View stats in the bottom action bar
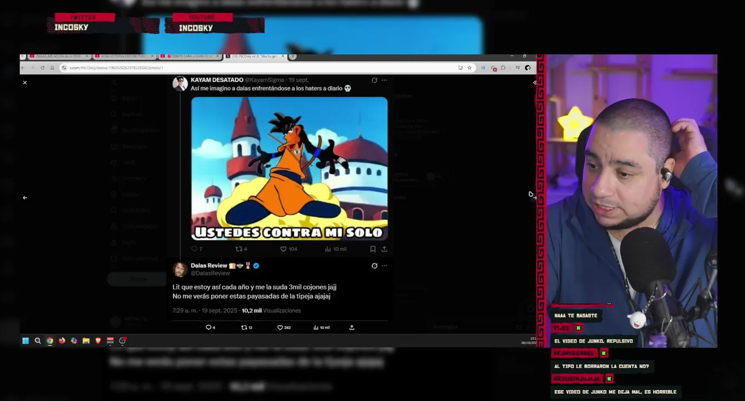 coord(322,327)
